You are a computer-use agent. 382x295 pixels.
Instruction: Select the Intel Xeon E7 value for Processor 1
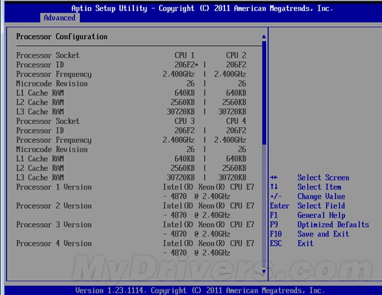point(208,192)
